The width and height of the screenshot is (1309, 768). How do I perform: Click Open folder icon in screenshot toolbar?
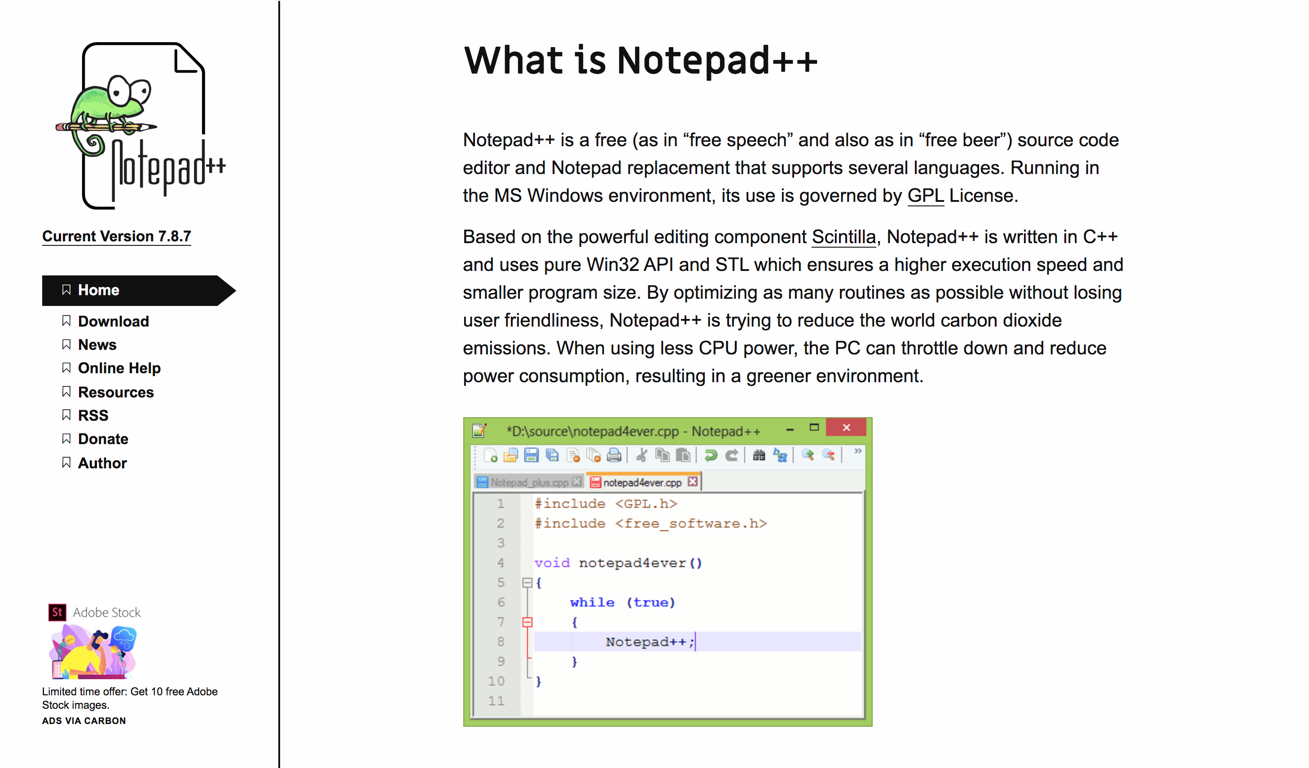coord(510,455)
